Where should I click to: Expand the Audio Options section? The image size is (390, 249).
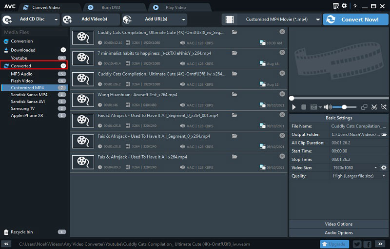(x=338, y=233)
